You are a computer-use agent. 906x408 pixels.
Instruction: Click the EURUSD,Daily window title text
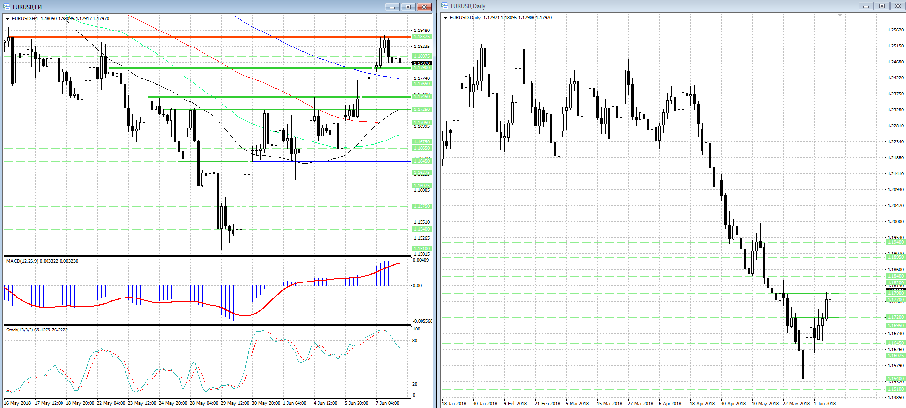468,6
